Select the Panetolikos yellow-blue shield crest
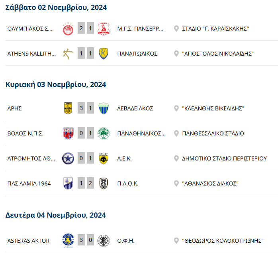 104,54
